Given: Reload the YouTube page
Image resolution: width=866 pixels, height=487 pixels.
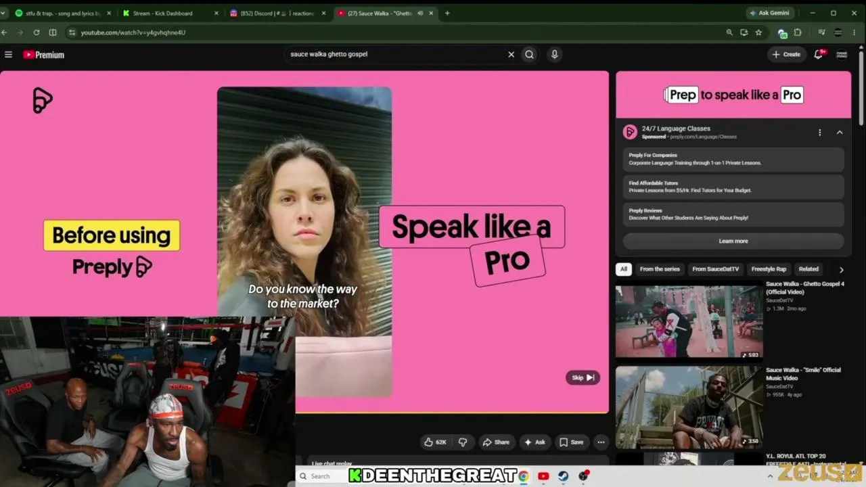Looking at the screenshot, I should 36,32.
